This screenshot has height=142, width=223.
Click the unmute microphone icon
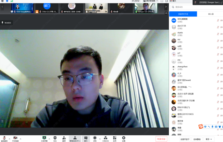point(4,138)
